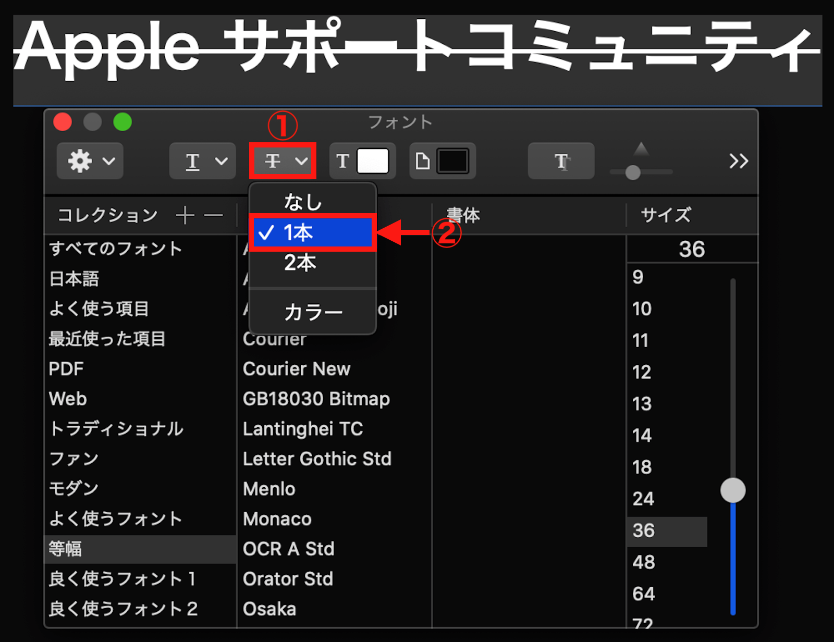Select the 良く使うフォント 1 collection
The width and height of the screenshot is (834, 642).
pyautogui.click(x=141, y=579)
